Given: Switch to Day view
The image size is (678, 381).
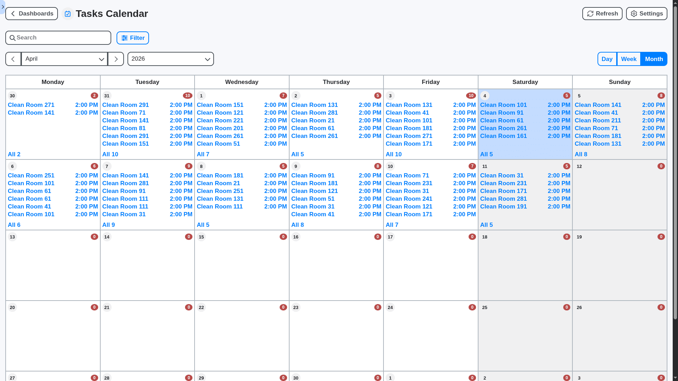Looking at the screenshot, I should [607, 59].
